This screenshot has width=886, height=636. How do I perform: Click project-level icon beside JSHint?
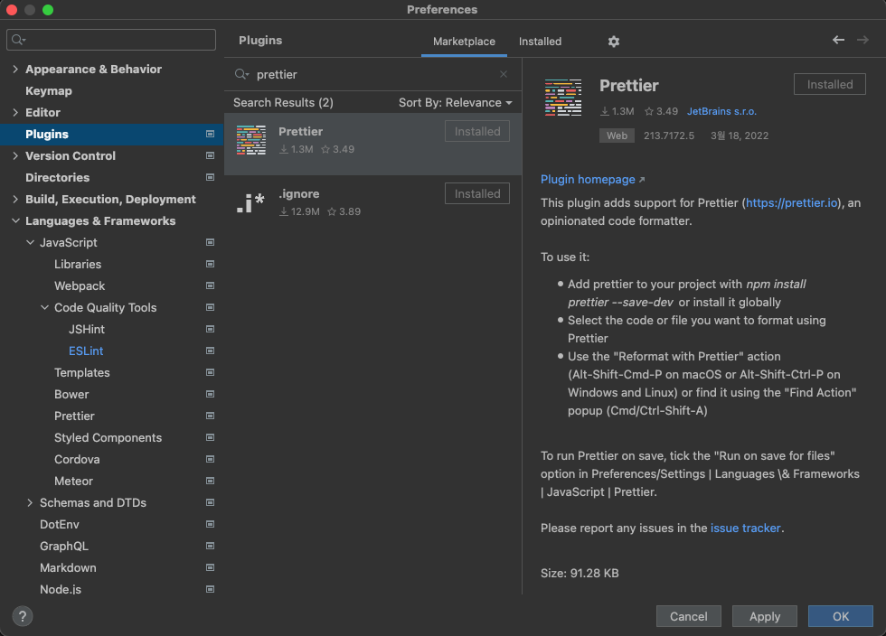pos(210,329)
